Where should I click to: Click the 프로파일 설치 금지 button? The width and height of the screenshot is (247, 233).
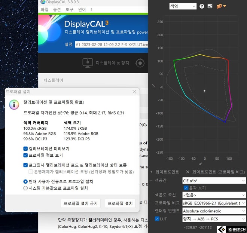coord(80,203)
